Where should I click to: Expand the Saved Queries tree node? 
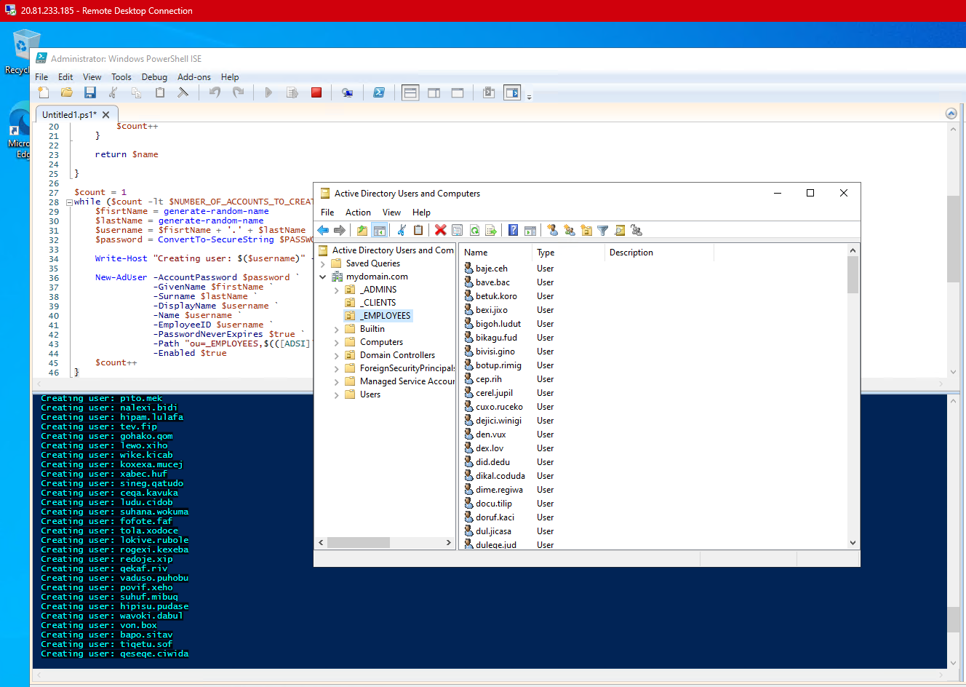(x=323, y=263)
